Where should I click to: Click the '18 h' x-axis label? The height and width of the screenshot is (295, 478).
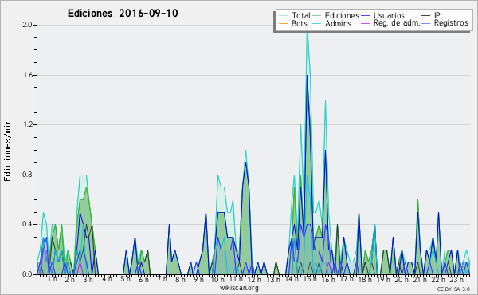coord(365,279)
